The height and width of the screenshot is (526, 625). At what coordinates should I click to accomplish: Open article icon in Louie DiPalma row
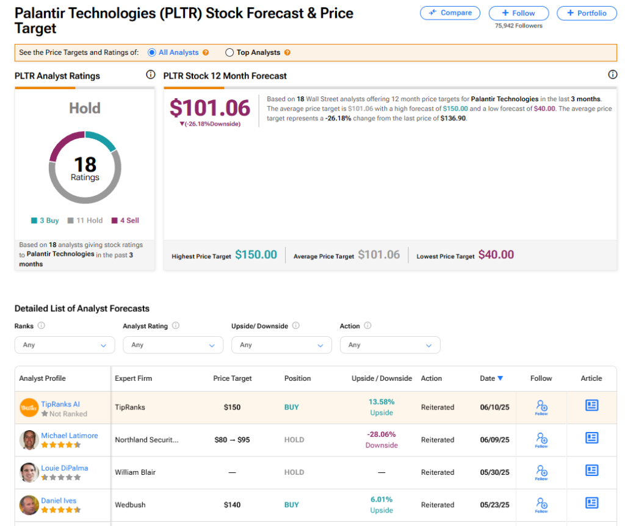[x=592, y=470]
